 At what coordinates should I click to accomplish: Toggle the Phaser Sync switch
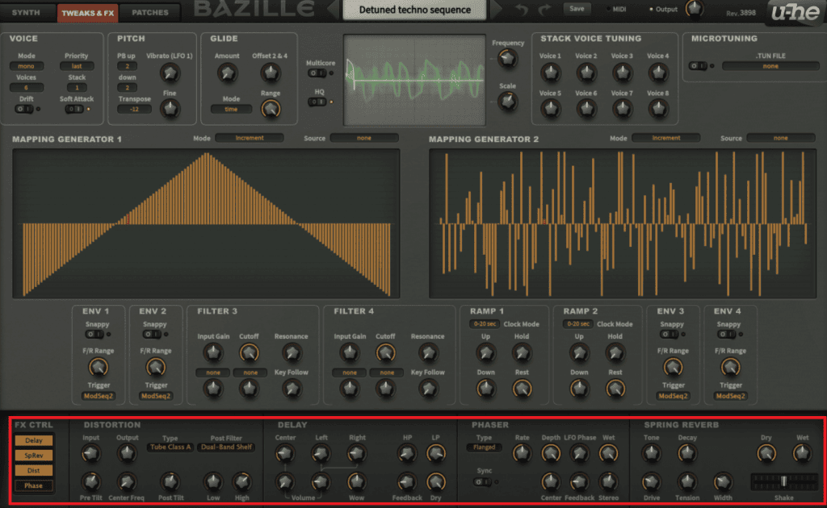pyautogui.click(x=482, y=481)
